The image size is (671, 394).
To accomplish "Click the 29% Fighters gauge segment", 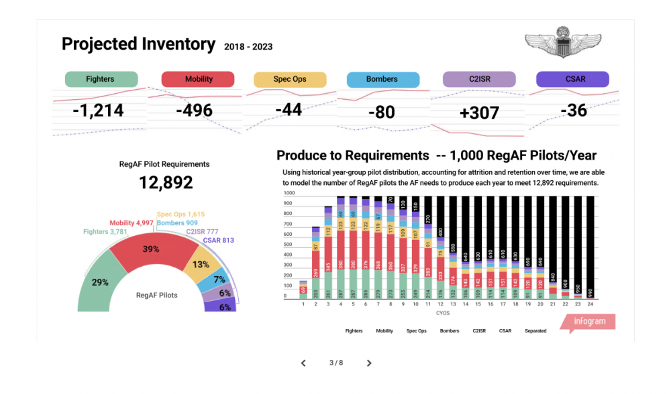I will [99, 283].
